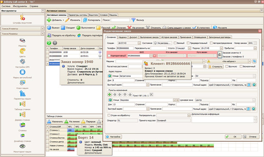Viewport: 264px width, 157px height.
Task: Click the Копировать order tool
Action: (92, 20)
